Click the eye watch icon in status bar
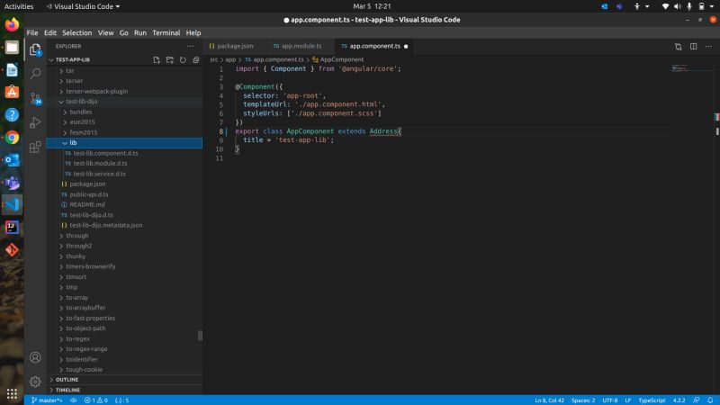The height and width of the screenshot is (405, 720). click(74, 400)
